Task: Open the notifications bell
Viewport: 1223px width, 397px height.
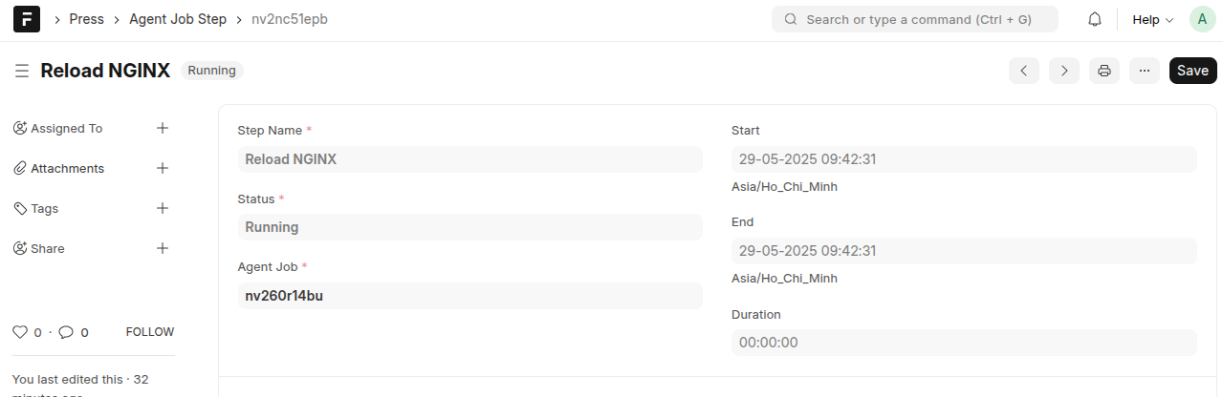Action: (1095, 19)
